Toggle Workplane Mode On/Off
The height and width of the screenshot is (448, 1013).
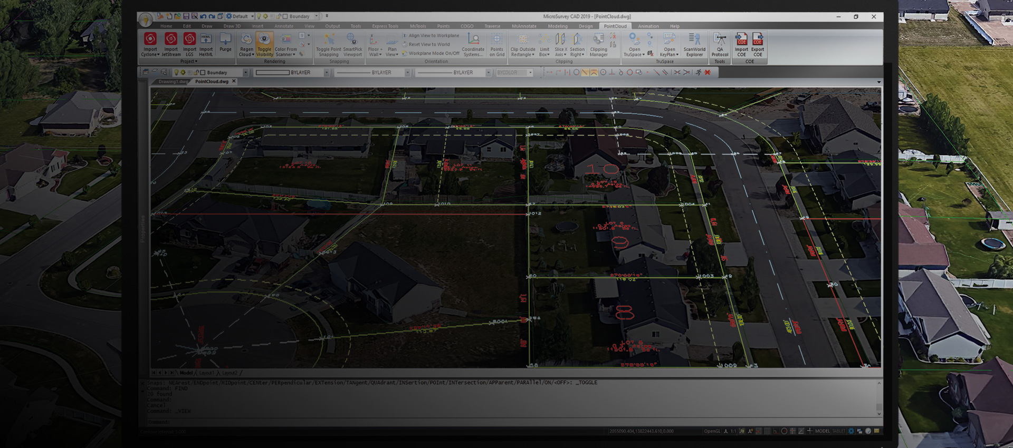pyautogui.click(x=433, y=53)
